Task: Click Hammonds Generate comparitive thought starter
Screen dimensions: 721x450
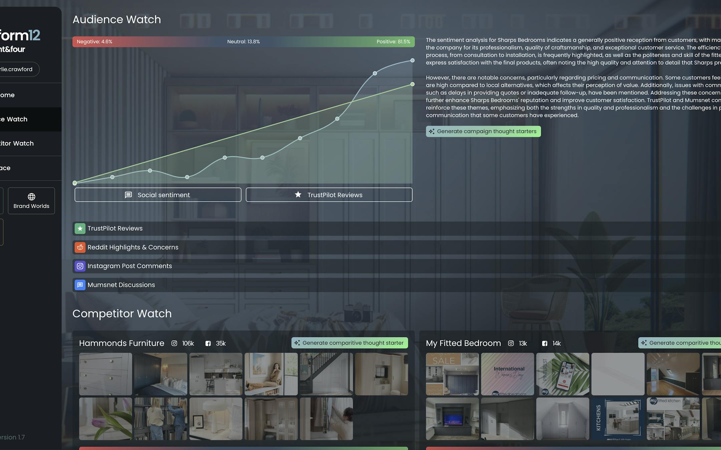Action: tap(349, 343)
